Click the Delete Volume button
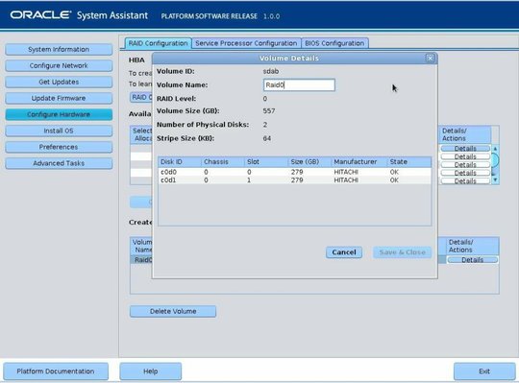The width and height of the screenshot is (519, 383). [x=173, y=311]
